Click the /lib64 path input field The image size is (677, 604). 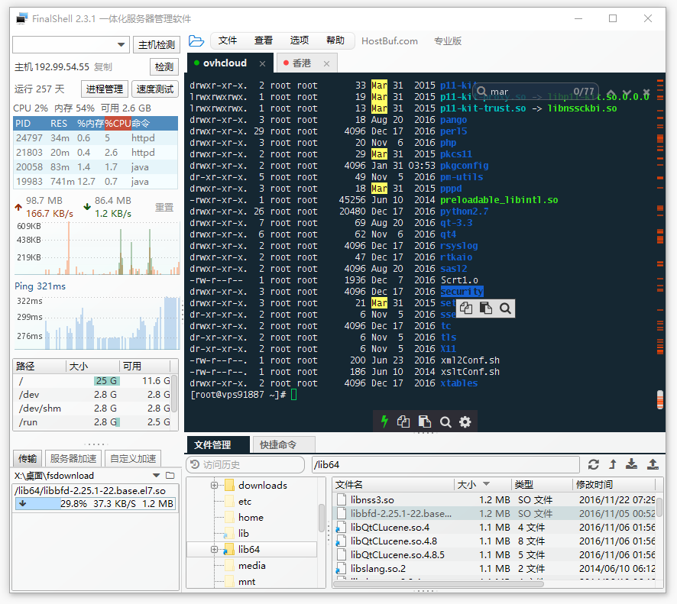tap(445, 465)
